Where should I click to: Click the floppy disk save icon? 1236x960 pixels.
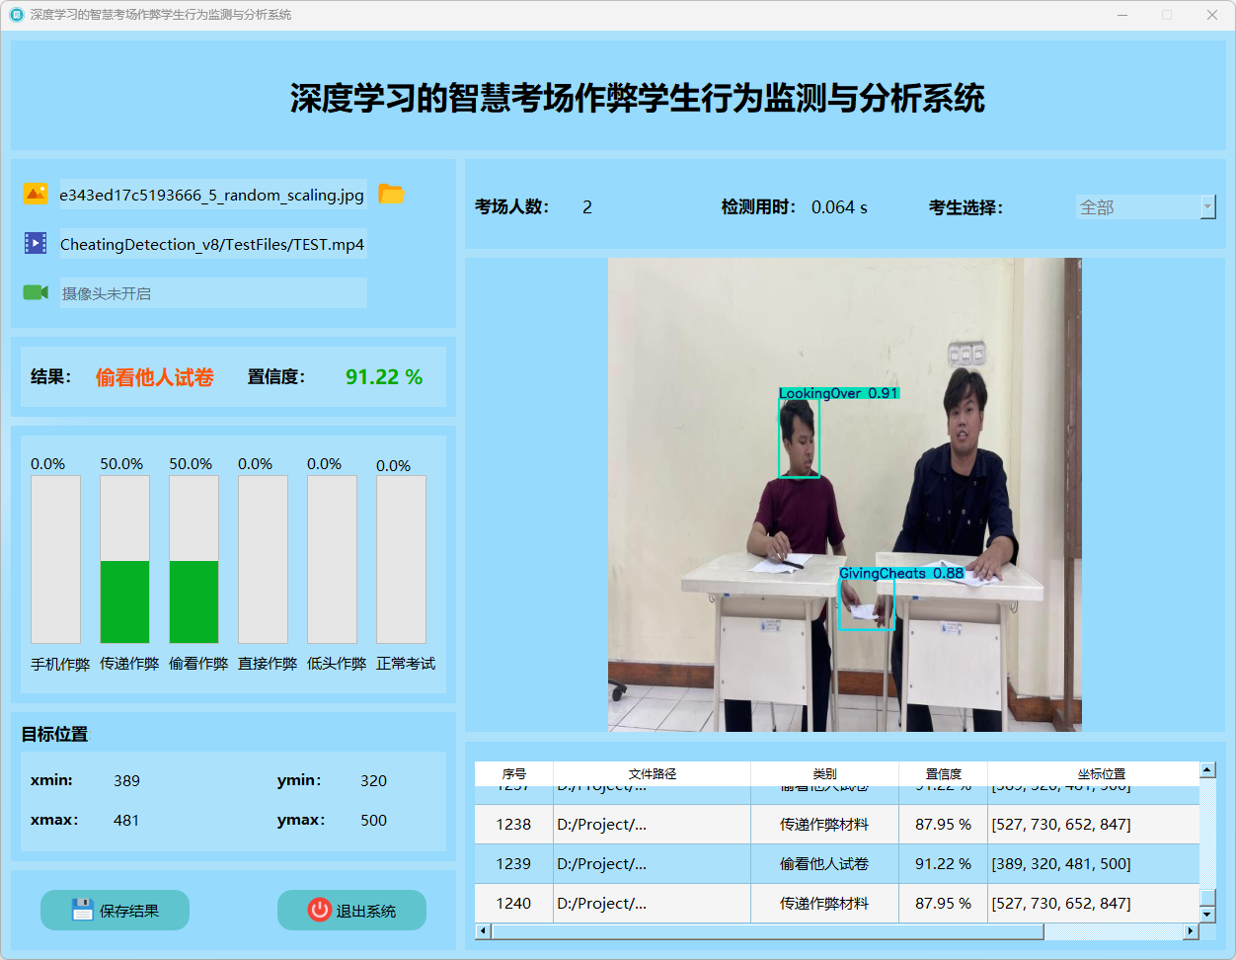coord(83,910)
